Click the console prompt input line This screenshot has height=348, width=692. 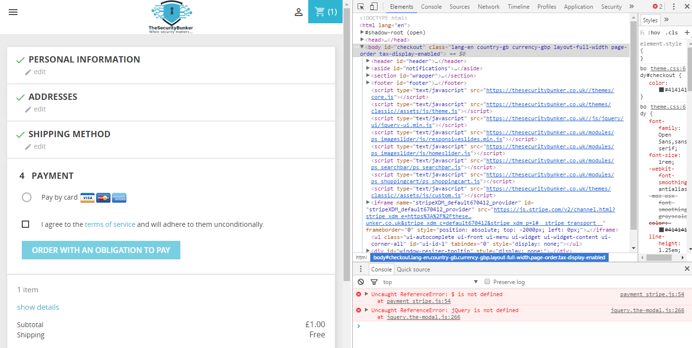[x=522, y=326]
